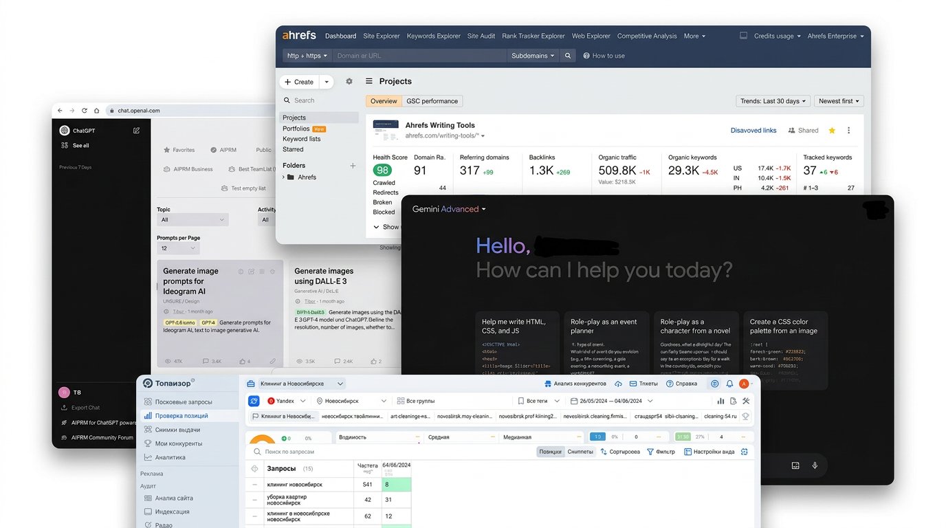Click the browser back arrow in the ChatGPT window
Screen dimensions: 946x528
(60, 111)
